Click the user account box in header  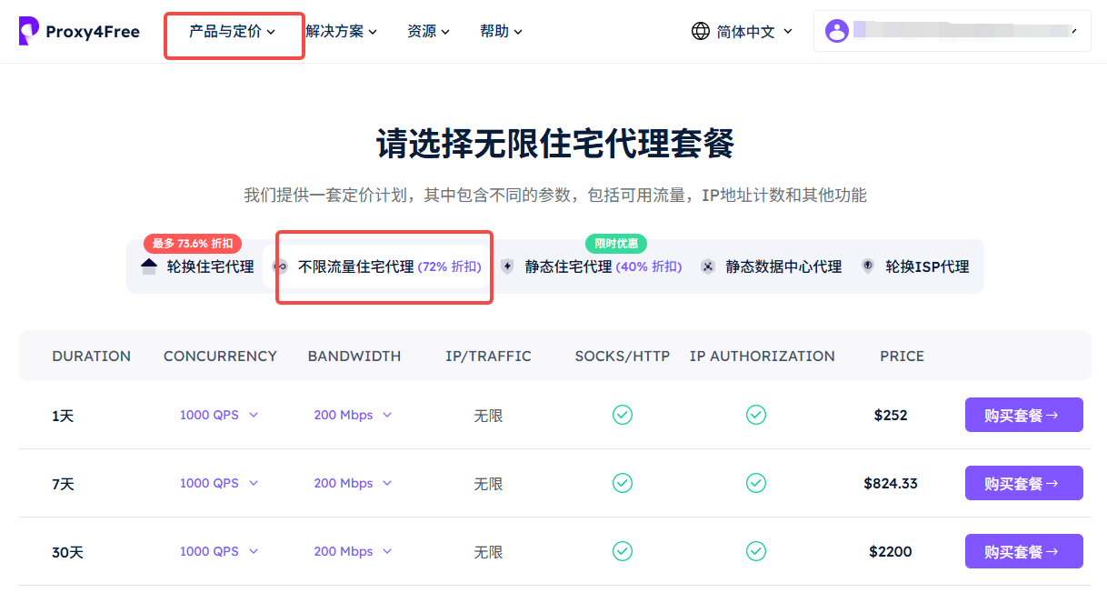click(952, 31)
